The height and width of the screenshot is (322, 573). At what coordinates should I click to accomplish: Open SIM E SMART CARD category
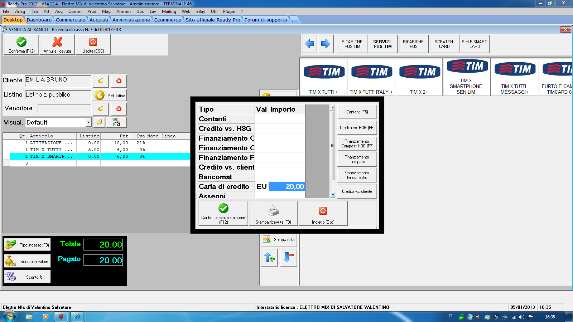coord(475,44)
